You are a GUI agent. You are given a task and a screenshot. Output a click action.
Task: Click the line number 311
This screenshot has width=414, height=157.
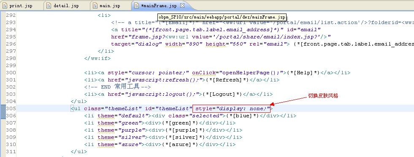(11, 152)
